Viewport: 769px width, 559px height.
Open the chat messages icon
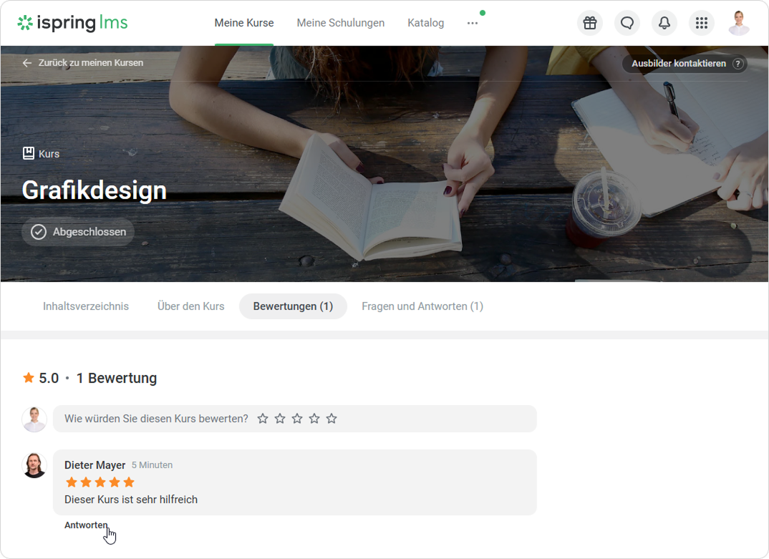tap(627, 23)
